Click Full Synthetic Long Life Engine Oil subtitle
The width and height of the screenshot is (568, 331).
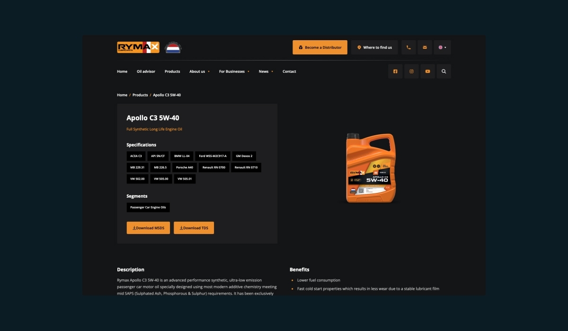pyautogui.click(x=154, y=129)
